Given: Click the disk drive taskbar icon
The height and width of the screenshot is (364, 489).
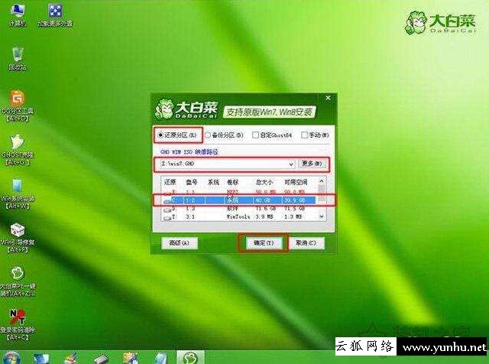Looking at the screenshot, I should click(x=101, y=359).
